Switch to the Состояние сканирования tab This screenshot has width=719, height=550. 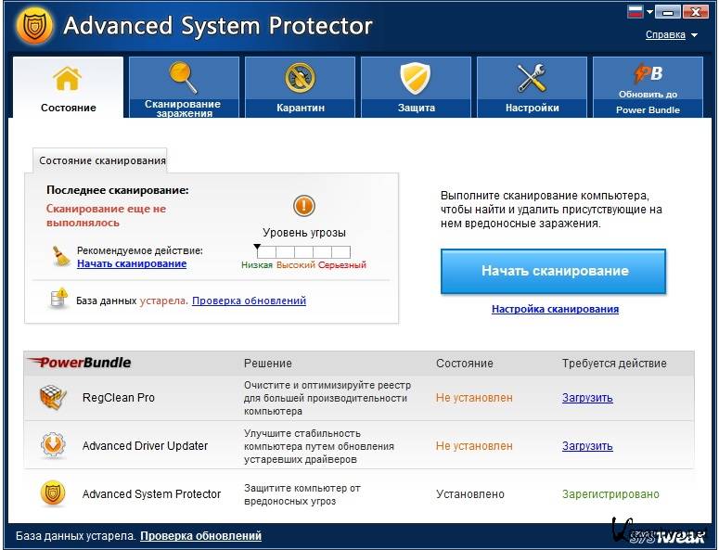(x=102, y=160)
